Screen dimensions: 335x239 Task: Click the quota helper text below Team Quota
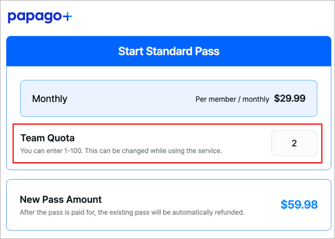click(x=121, y=151)
